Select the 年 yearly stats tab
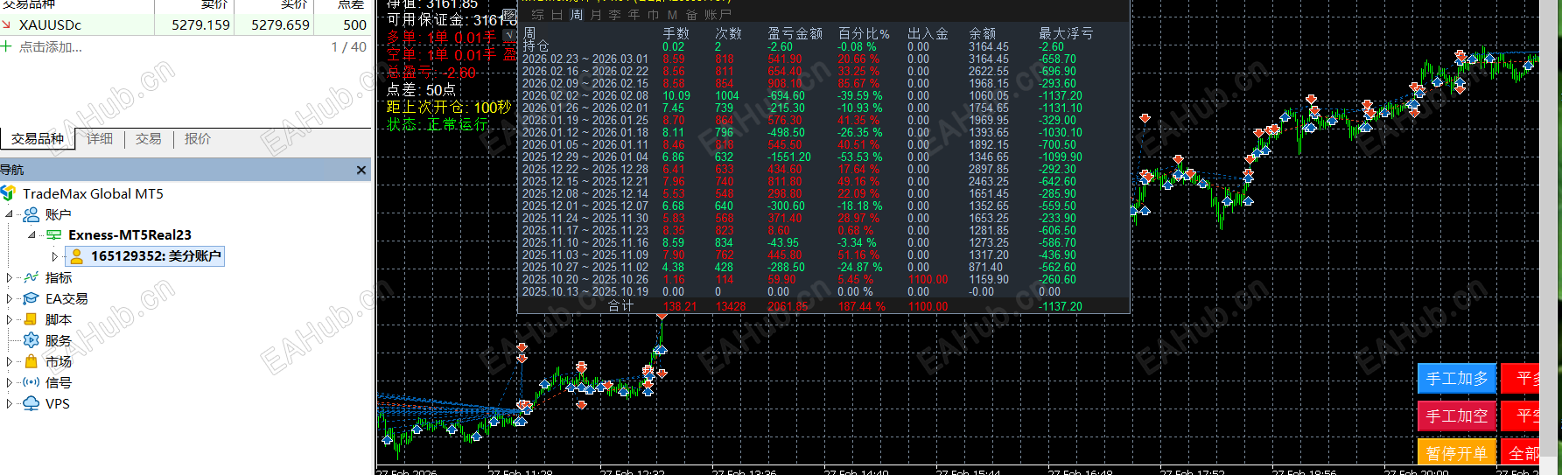1562x475 pixels. coord(634,15)
